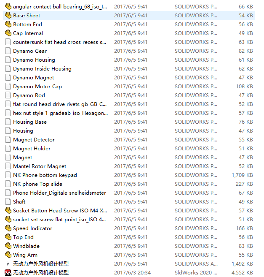This screenshot has width=264, height=277.
Task: Click the flat round head drive rivets icon
Action: [x=8, y=104]
